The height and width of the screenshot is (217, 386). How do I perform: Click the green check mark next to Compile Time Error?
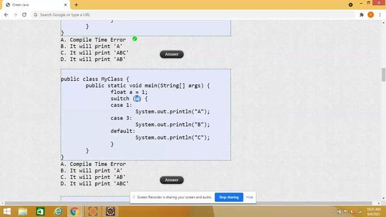click(134, 39)
